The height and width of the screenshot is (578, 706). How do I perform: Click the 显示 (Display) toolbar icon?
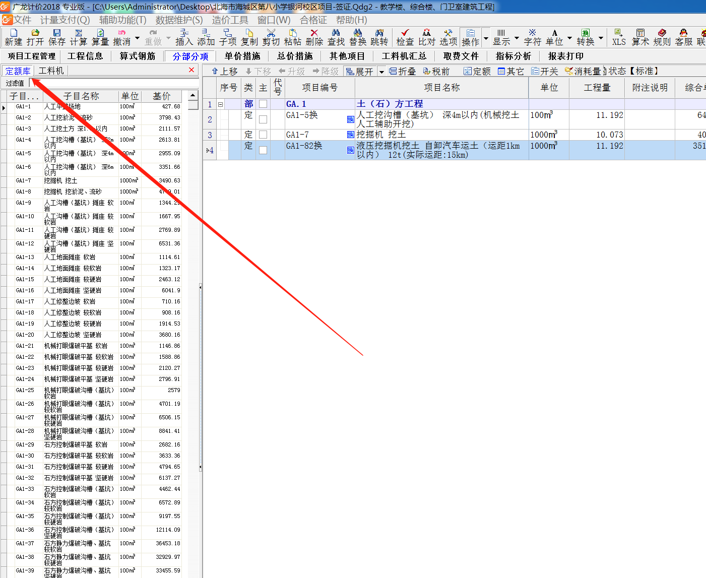(x=501, y=37)
